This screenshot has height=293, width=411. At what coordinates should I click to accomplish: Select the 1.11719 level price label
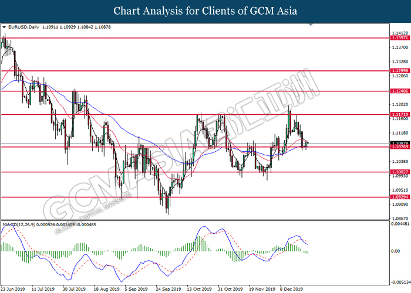(x=400, y=114)
